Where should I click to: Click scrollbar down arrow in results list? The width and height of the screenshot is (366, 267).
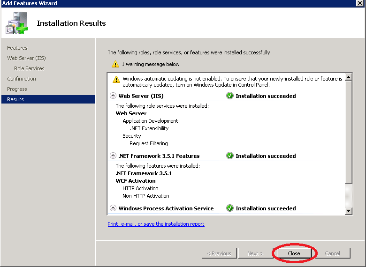[349, 211]
